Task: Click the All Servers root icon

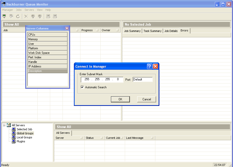Action: pyautogui.click(x=9, y=125)
